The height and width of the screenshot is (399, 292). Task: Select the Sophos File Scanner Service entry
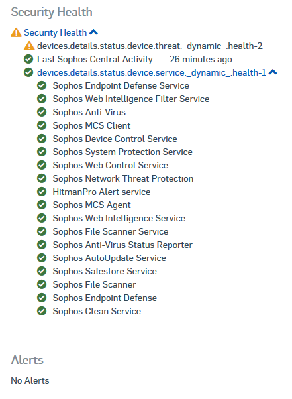click(111, 231)
